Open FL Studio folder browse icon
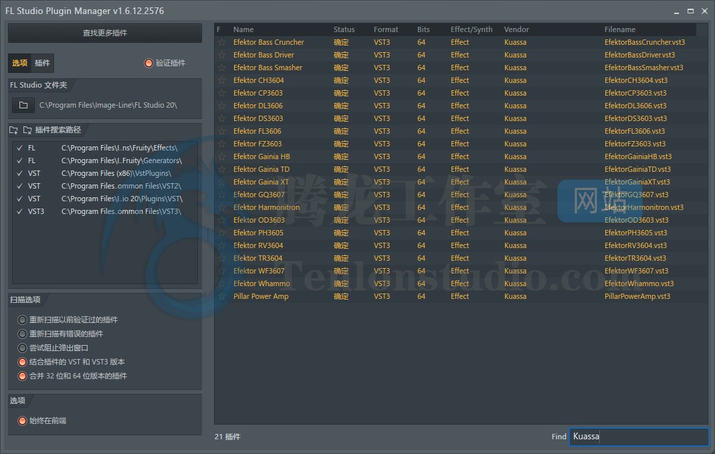 [x=23, y=105]
